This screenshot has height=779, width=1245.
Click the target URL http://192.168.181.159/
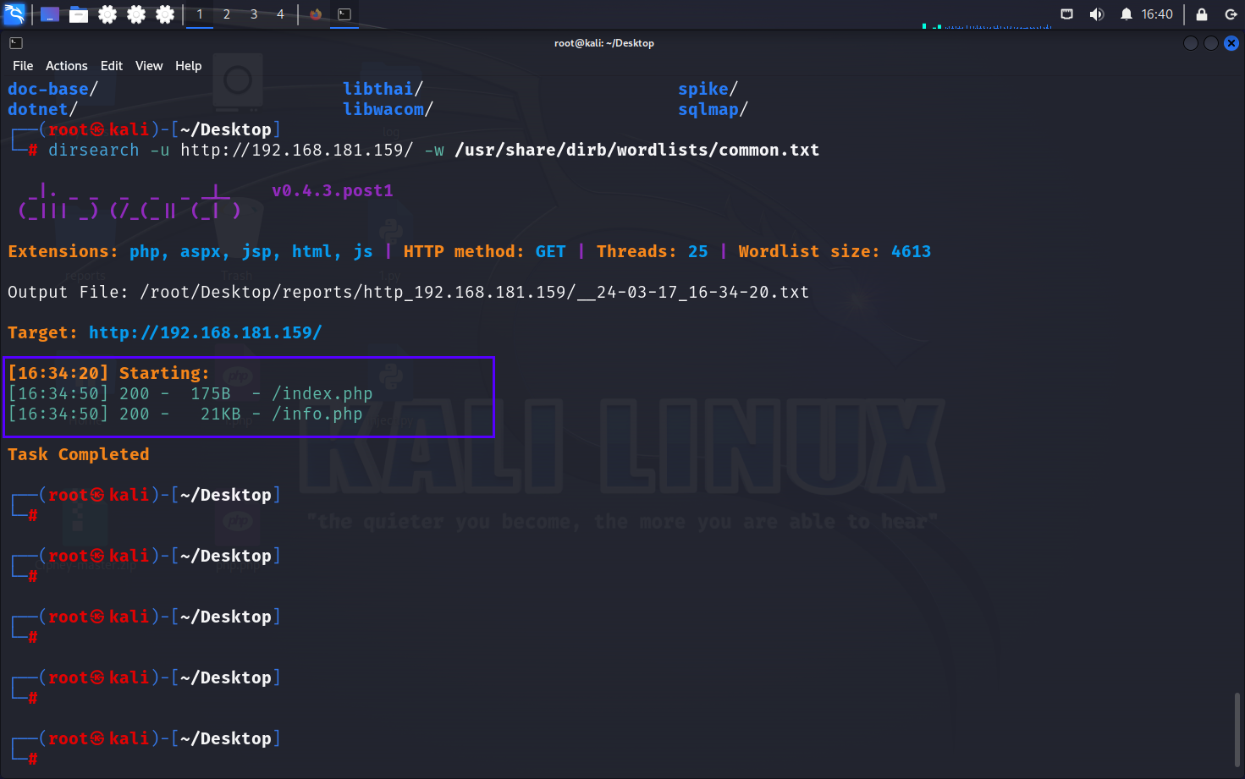pyautogui.click(x=206, y=332)
